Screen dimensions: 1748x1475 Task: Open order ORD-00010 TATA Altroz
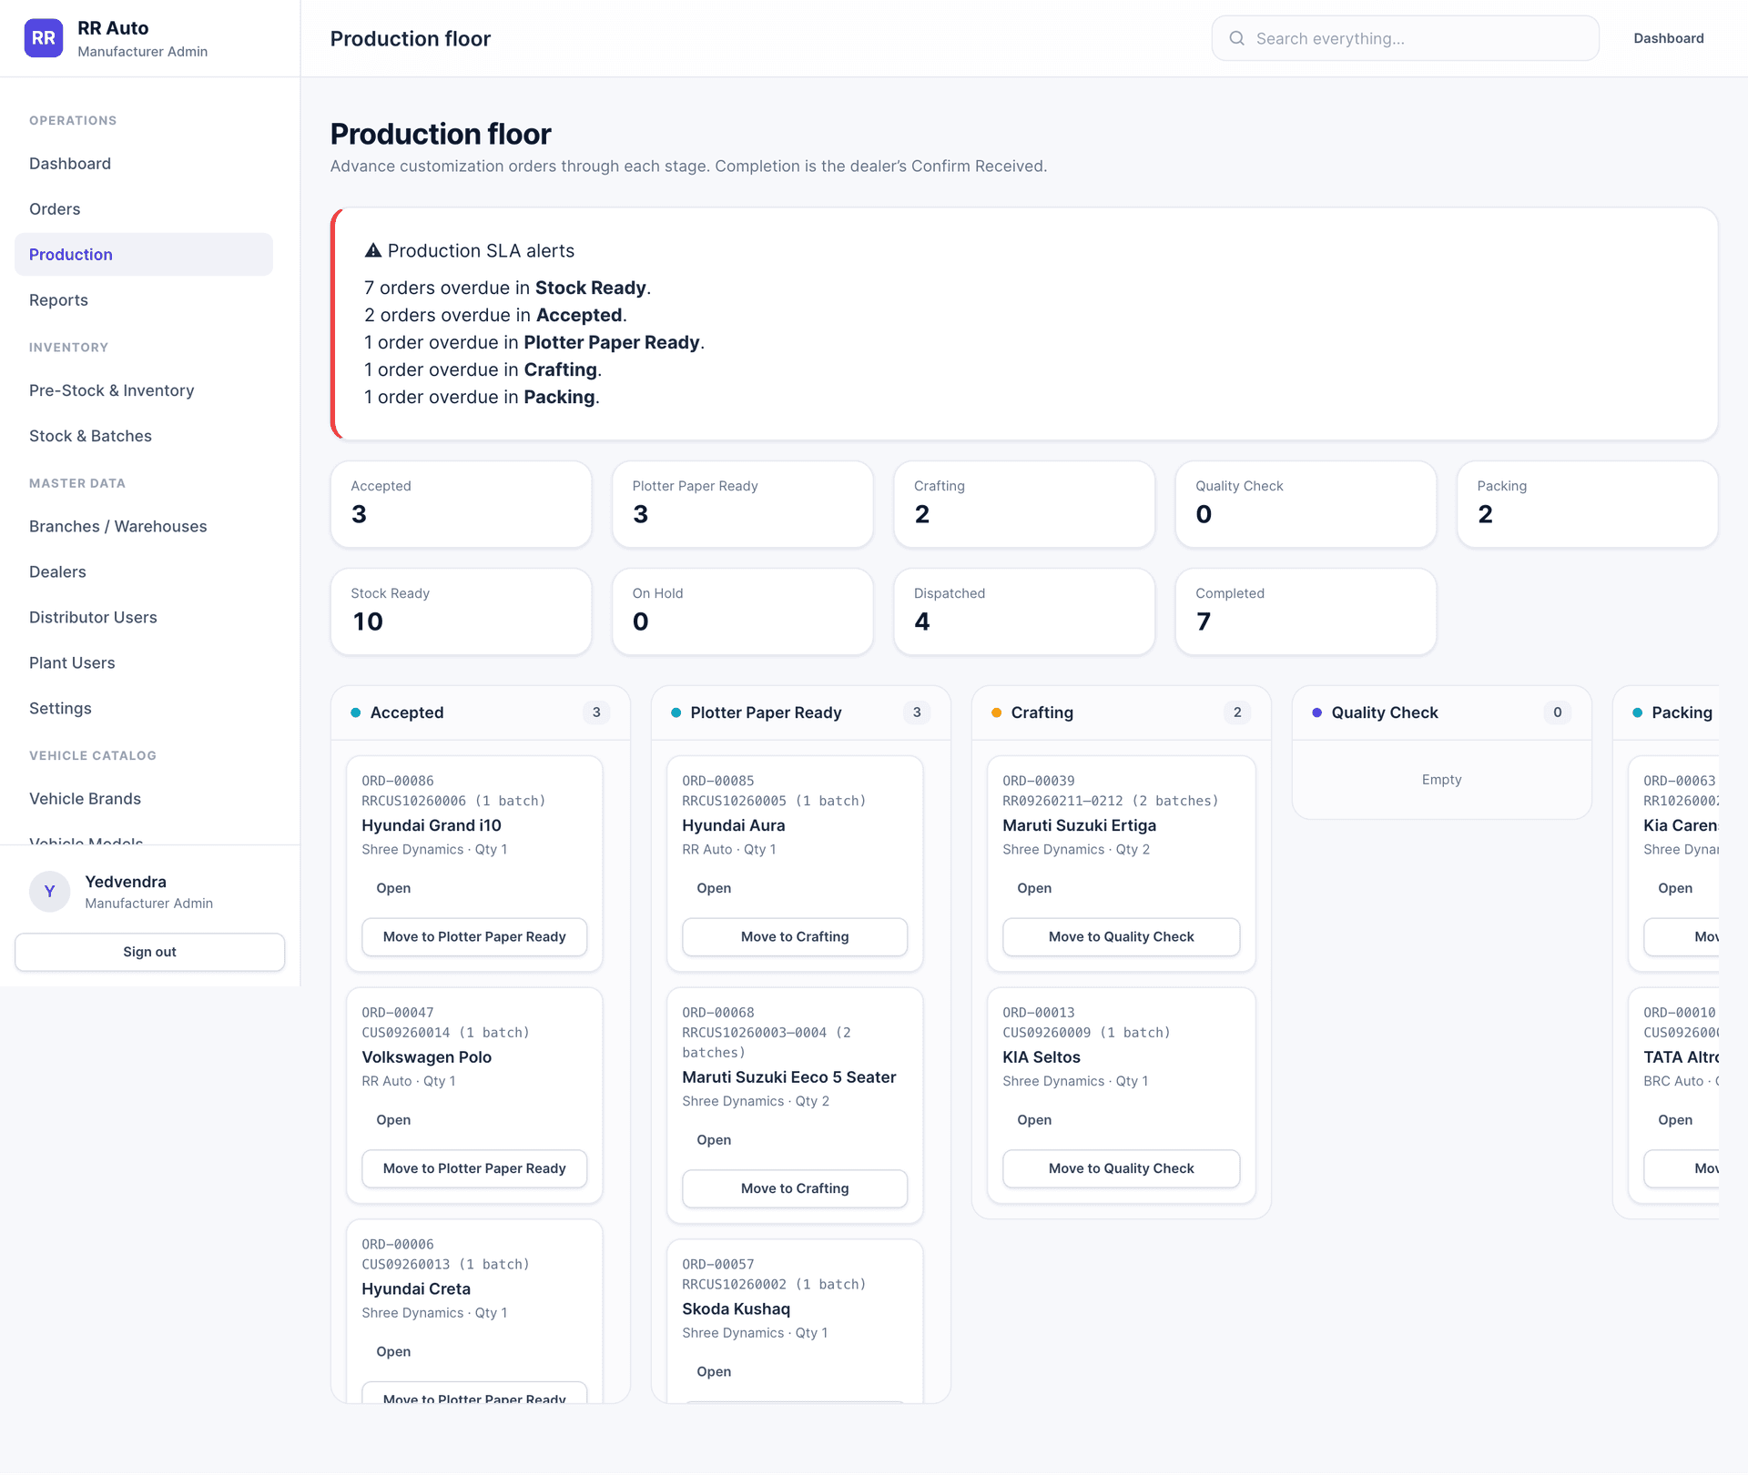click(1675, 1120)
